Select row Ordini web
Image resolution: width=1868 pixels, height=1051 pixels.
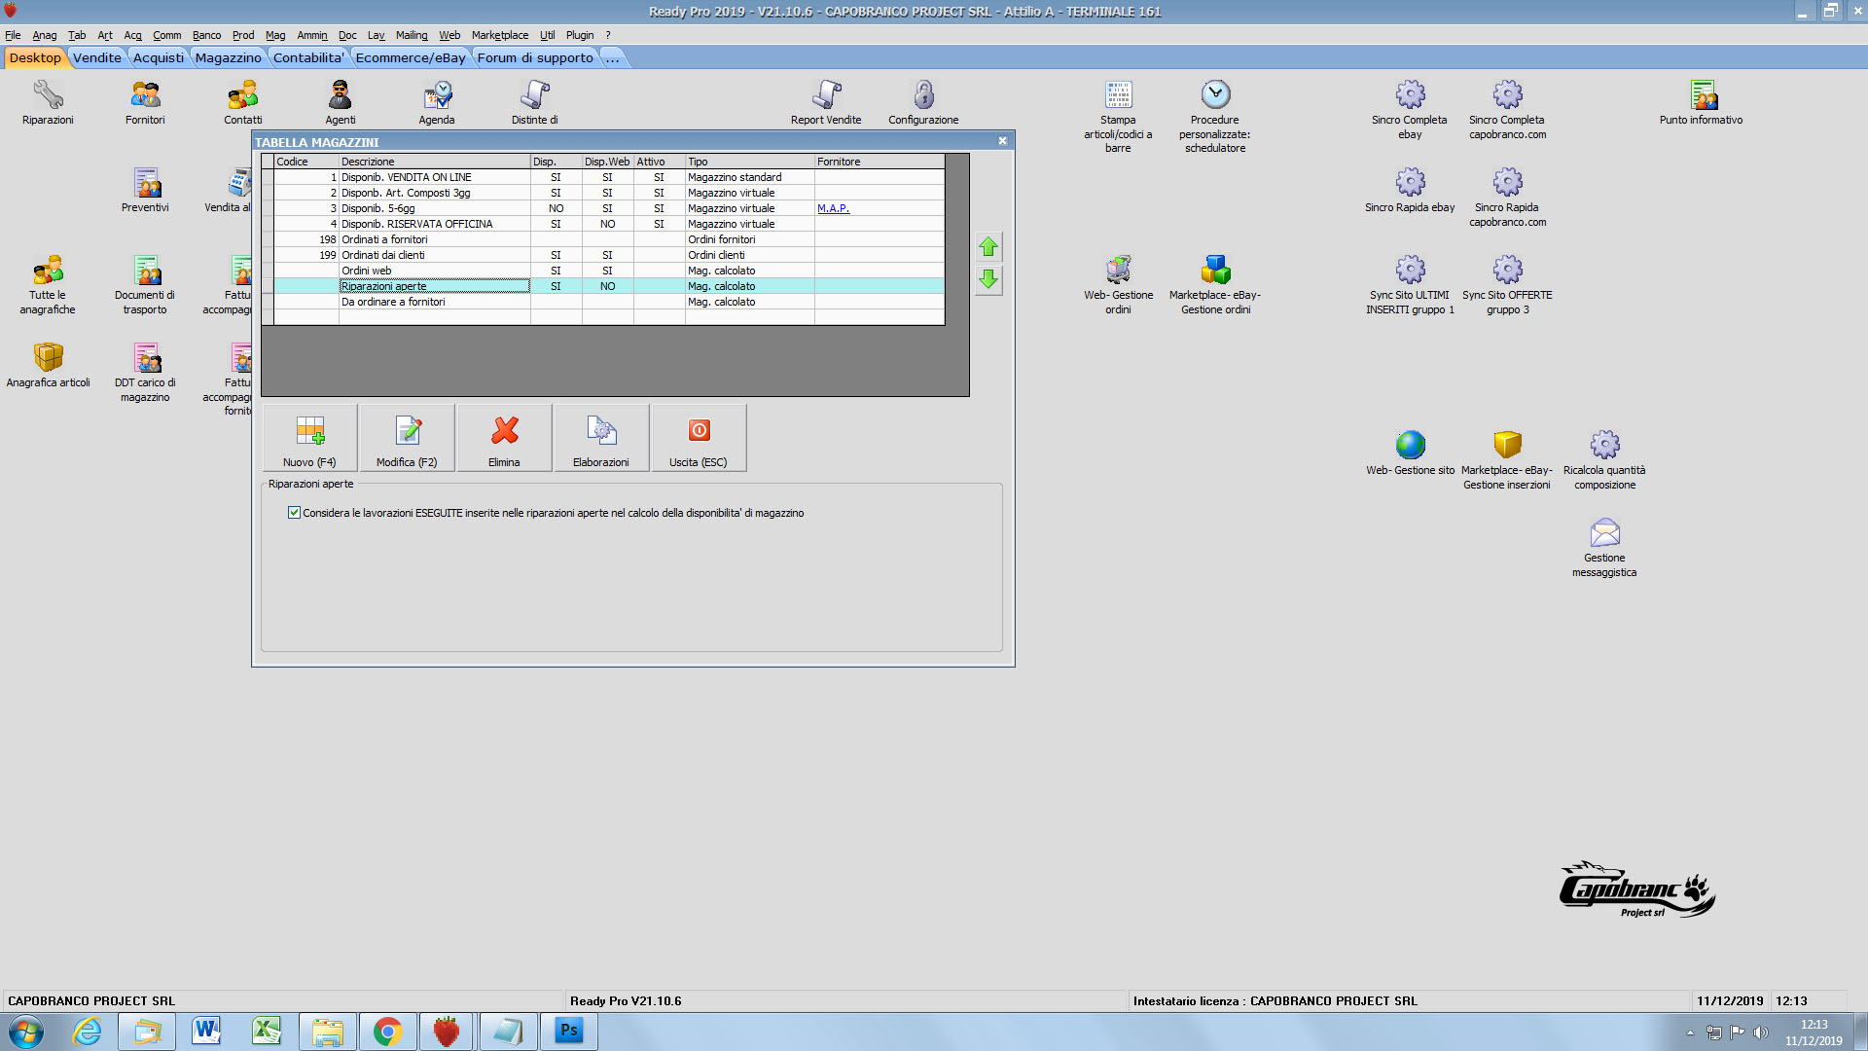tap(609, 271)
